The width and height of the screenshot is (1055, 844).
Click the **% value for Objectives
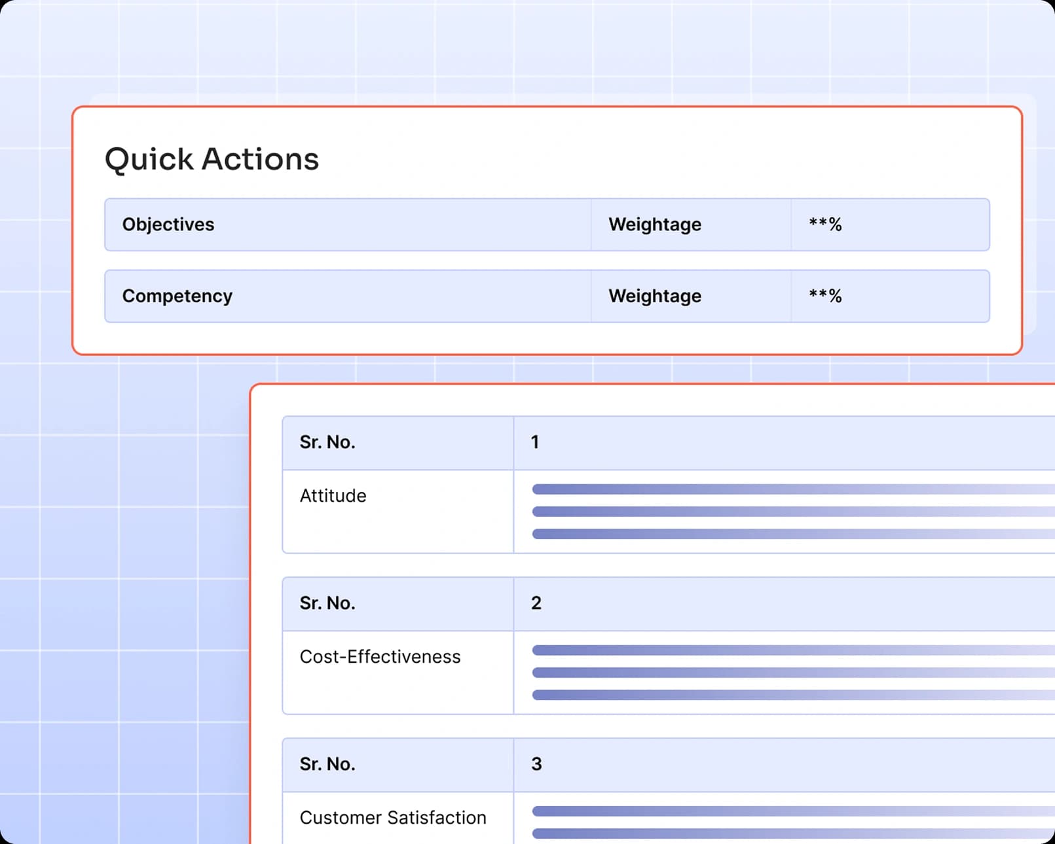click(x=824, y=224)
